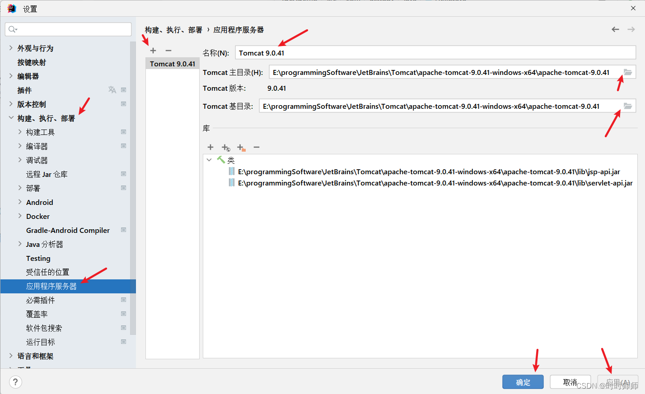Expand the 调试器 node

[20, 160]
